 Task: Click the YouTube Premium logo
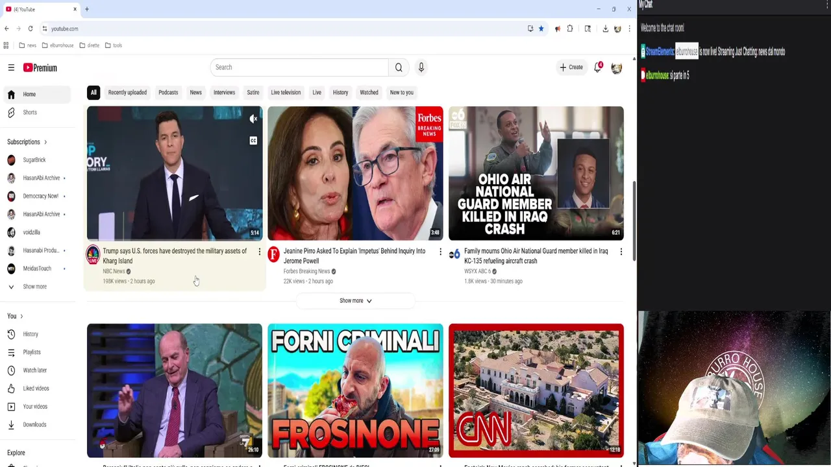click(x=40, y=67)
